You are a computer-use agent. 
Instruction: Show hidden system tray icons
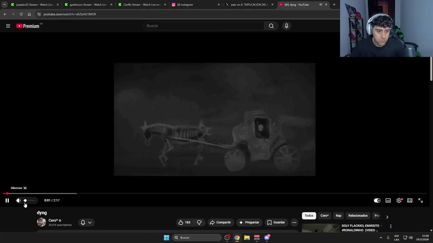381,238
